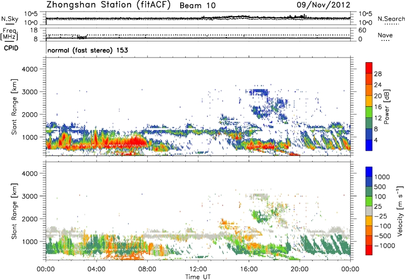Click the 500 value on the velocity colorbar
Screen dimensions: 405x280
tap(381, 187)
